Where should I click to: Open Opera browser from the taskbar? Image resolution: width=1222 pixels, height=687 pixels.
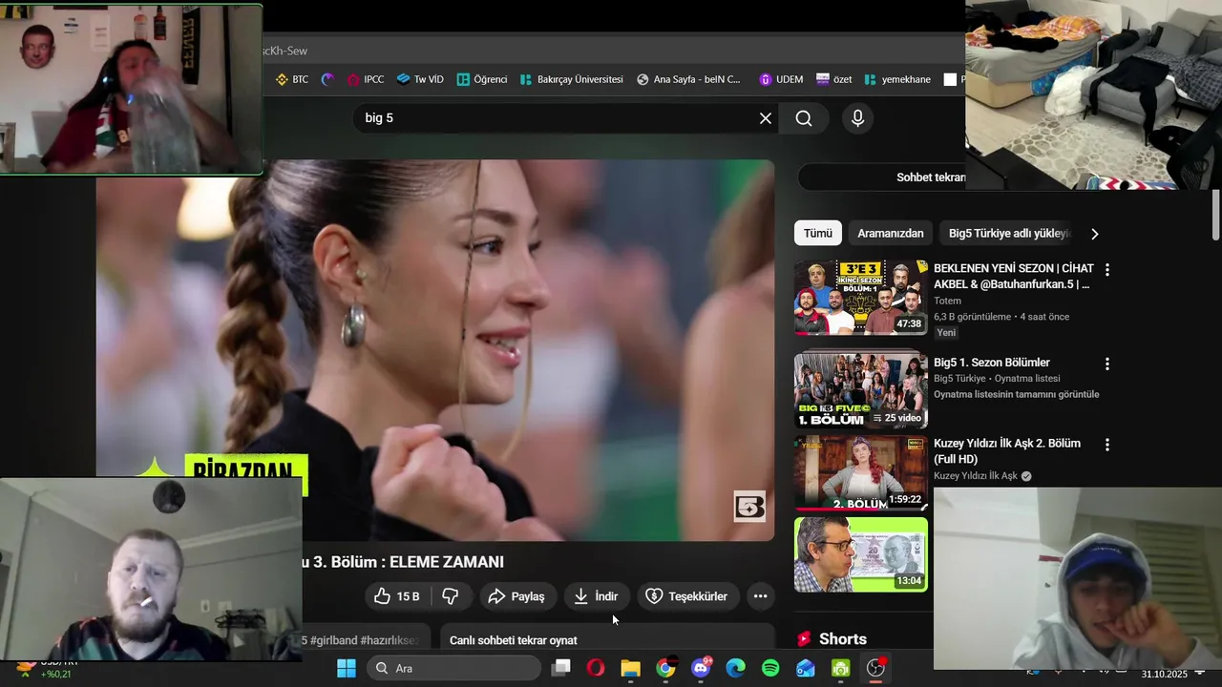[x=596, y=668]
